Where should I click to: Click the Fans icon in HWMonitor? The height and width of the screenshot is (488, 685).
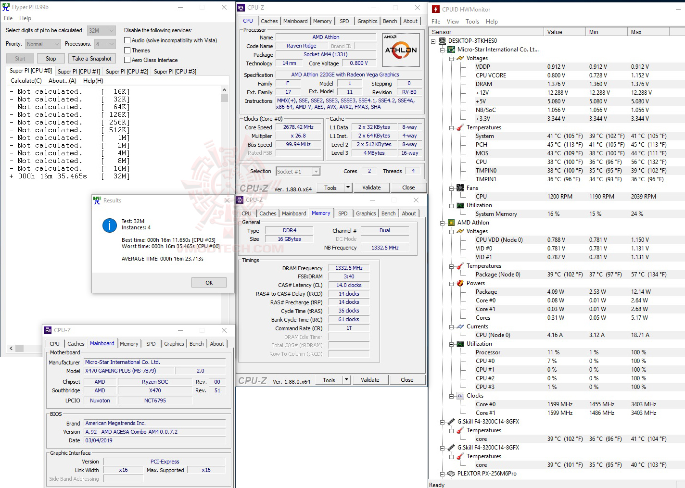(460, 188)
